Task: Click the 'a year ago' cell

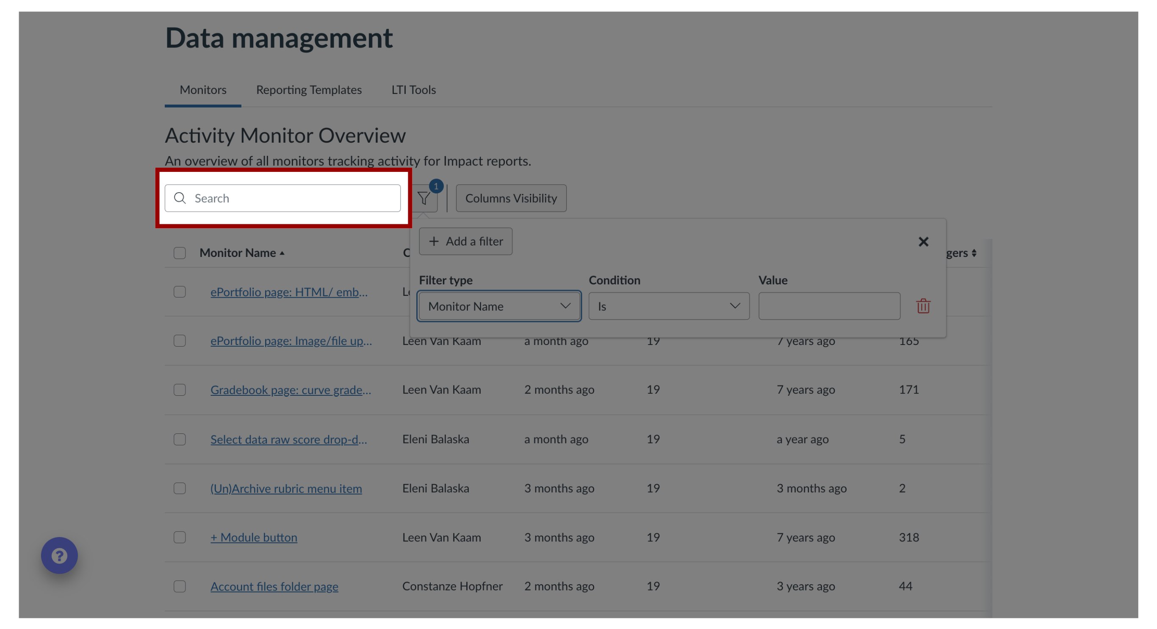Action: [803, 439]
